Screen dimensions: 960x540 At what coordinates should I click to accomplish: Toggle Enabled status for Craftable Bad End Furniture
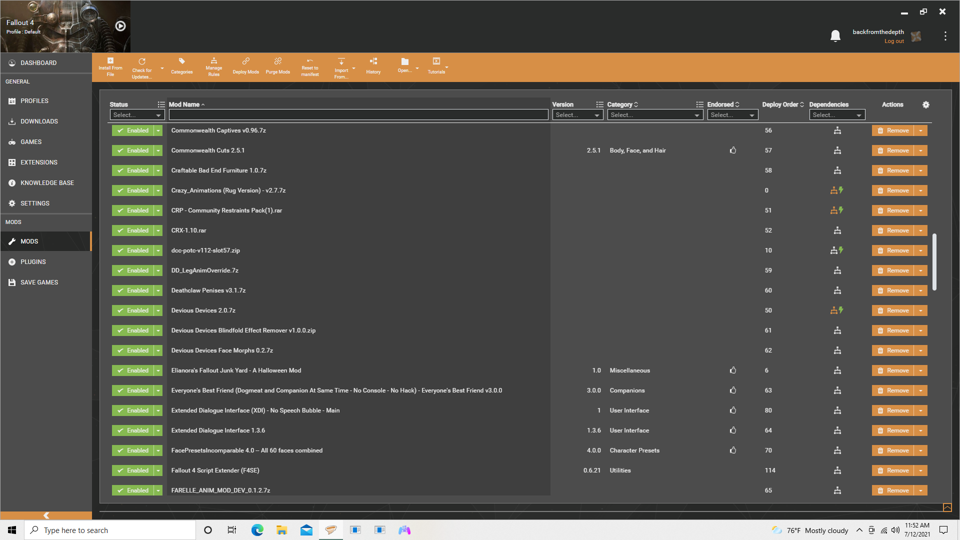pyautogui.click(x=133, y=170)
